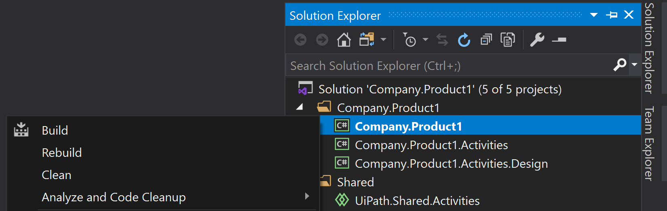Open Solution Explorer window position dropdown
This screenshot has width=667, height=211.
pos(594,15)
